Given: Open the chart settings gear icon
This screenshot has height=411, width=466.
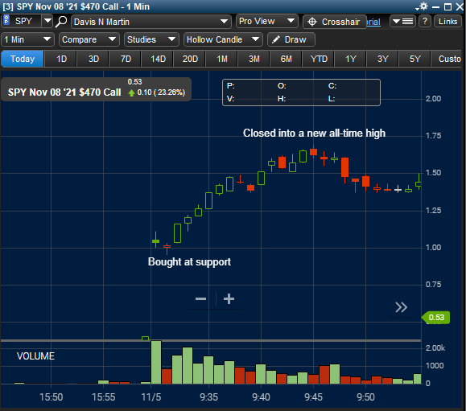Looking at the screenshot, I should click(x=424, y=6).
